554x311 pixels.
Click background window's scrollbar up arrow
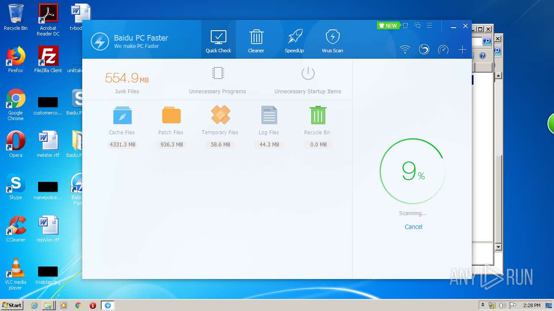498,76
